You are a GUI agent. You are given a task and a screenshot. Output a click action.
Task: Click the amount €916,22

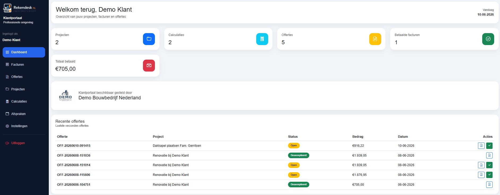(x=358, y=146)
